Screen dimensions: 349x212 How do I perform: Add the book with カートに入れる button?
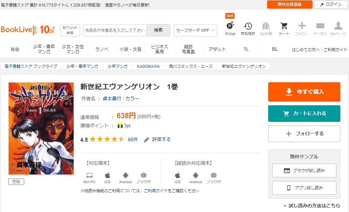[x=304, y=114]
